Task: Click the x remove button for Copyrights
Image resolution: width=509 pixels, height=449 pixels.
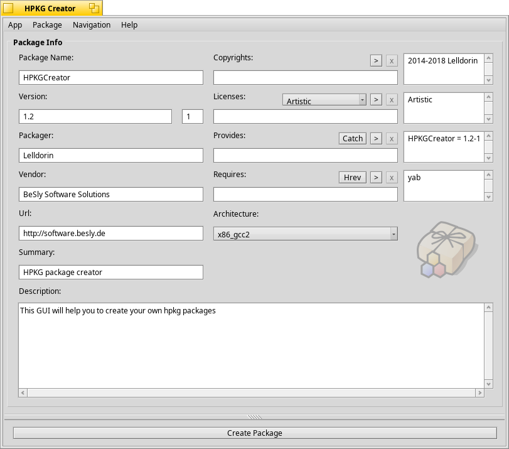Action: (392, 61)
